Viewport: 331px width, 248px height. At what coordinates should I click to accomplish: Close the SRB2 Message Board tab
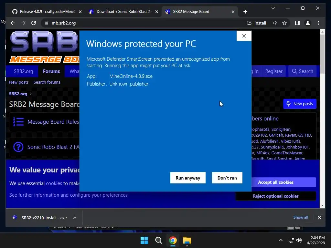coord(233,12)
